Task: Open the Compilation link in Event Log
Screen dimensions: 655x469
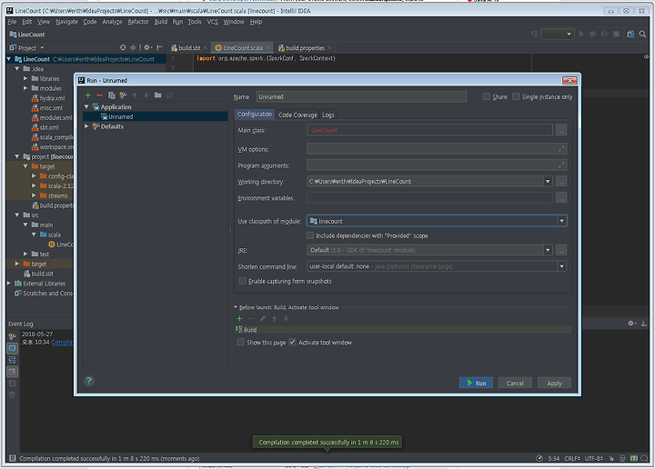Action: (62, 342)
